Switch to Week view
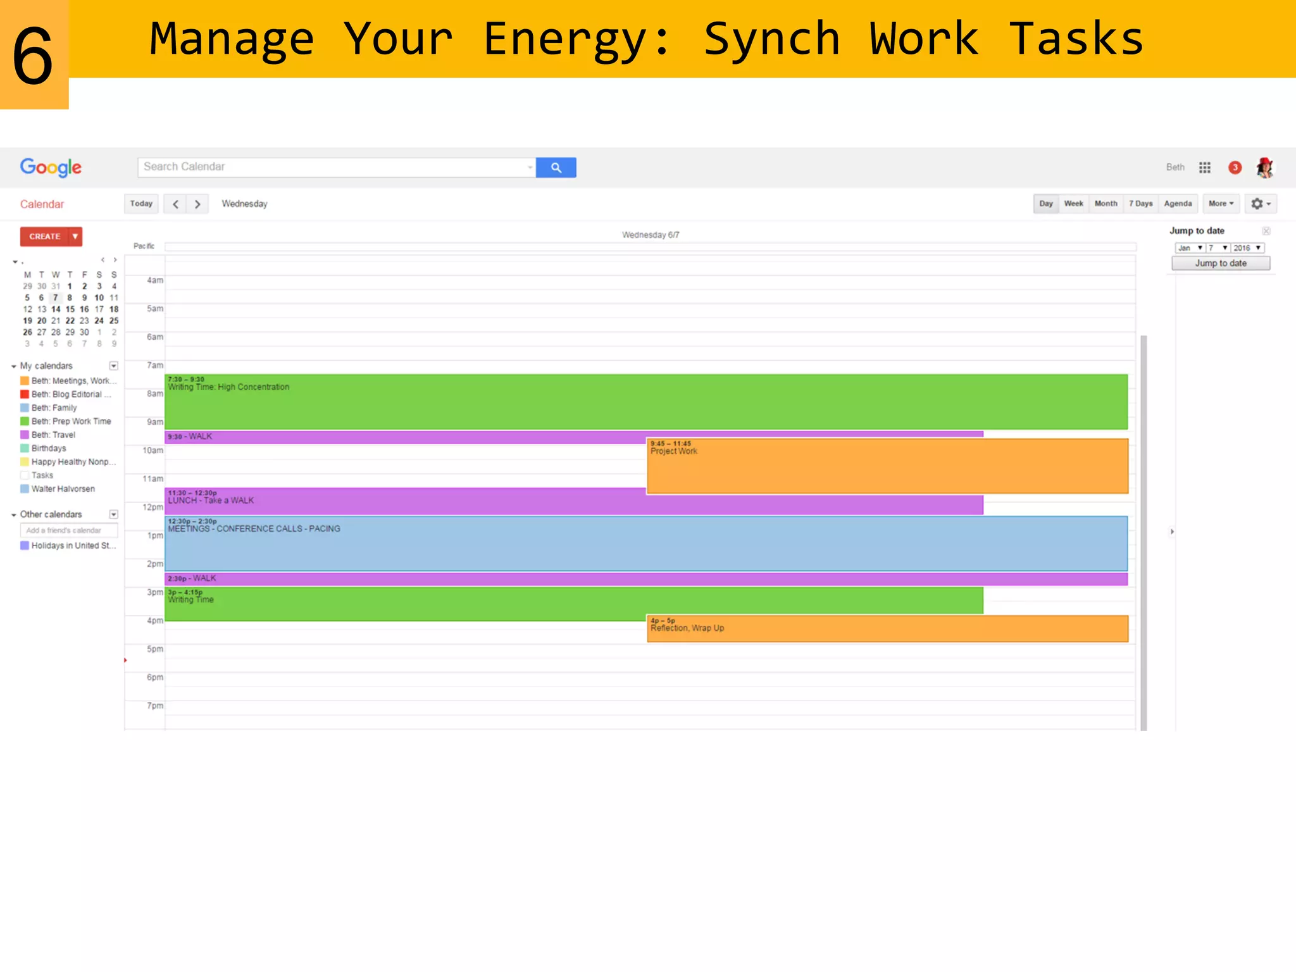The width and height of the screenshot is (1296, 972). pos(1073,204)
